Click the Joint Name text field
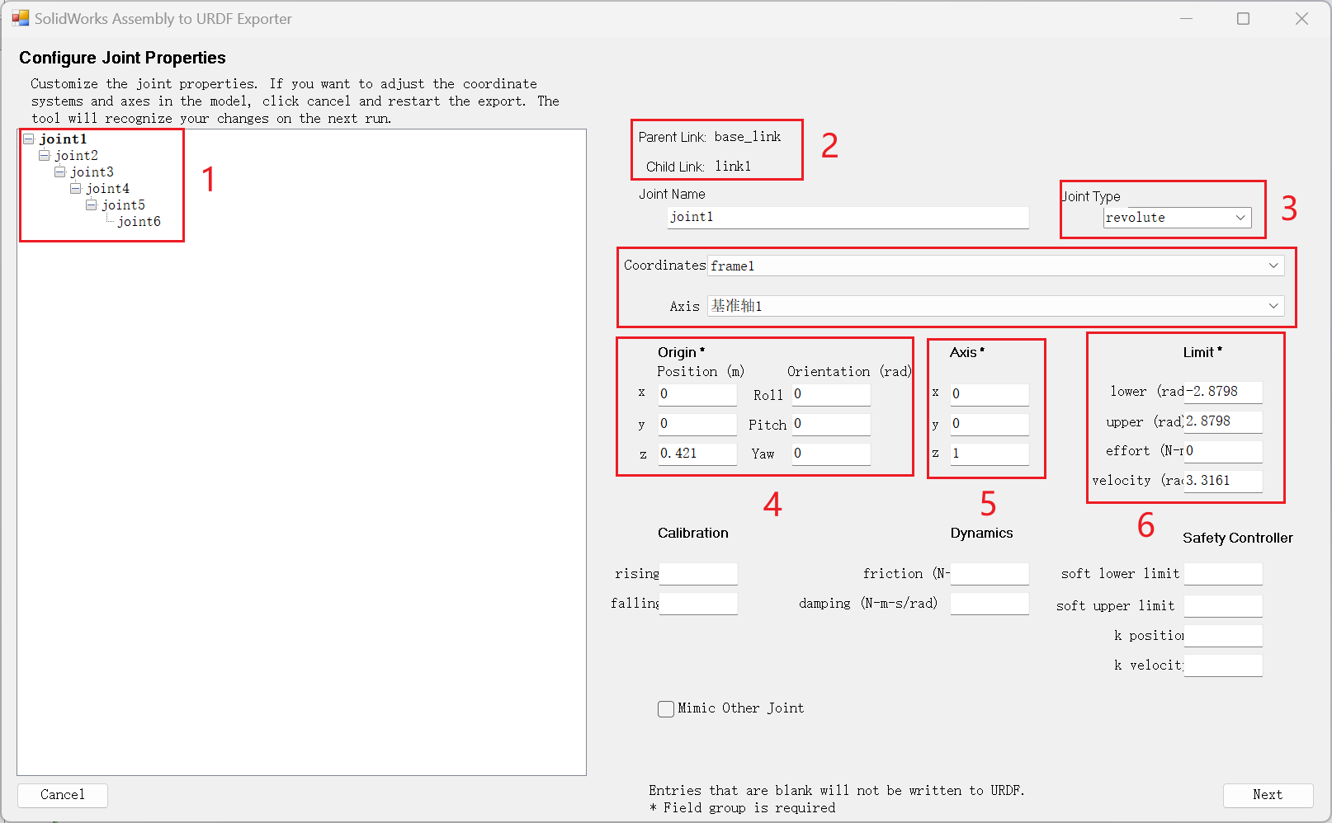 click(x=848, y=217)
